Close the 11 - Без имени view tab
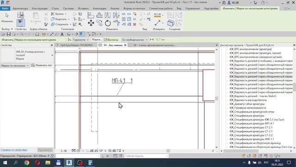The width and height of the screenshot is (296, 167). pos(125,45)
